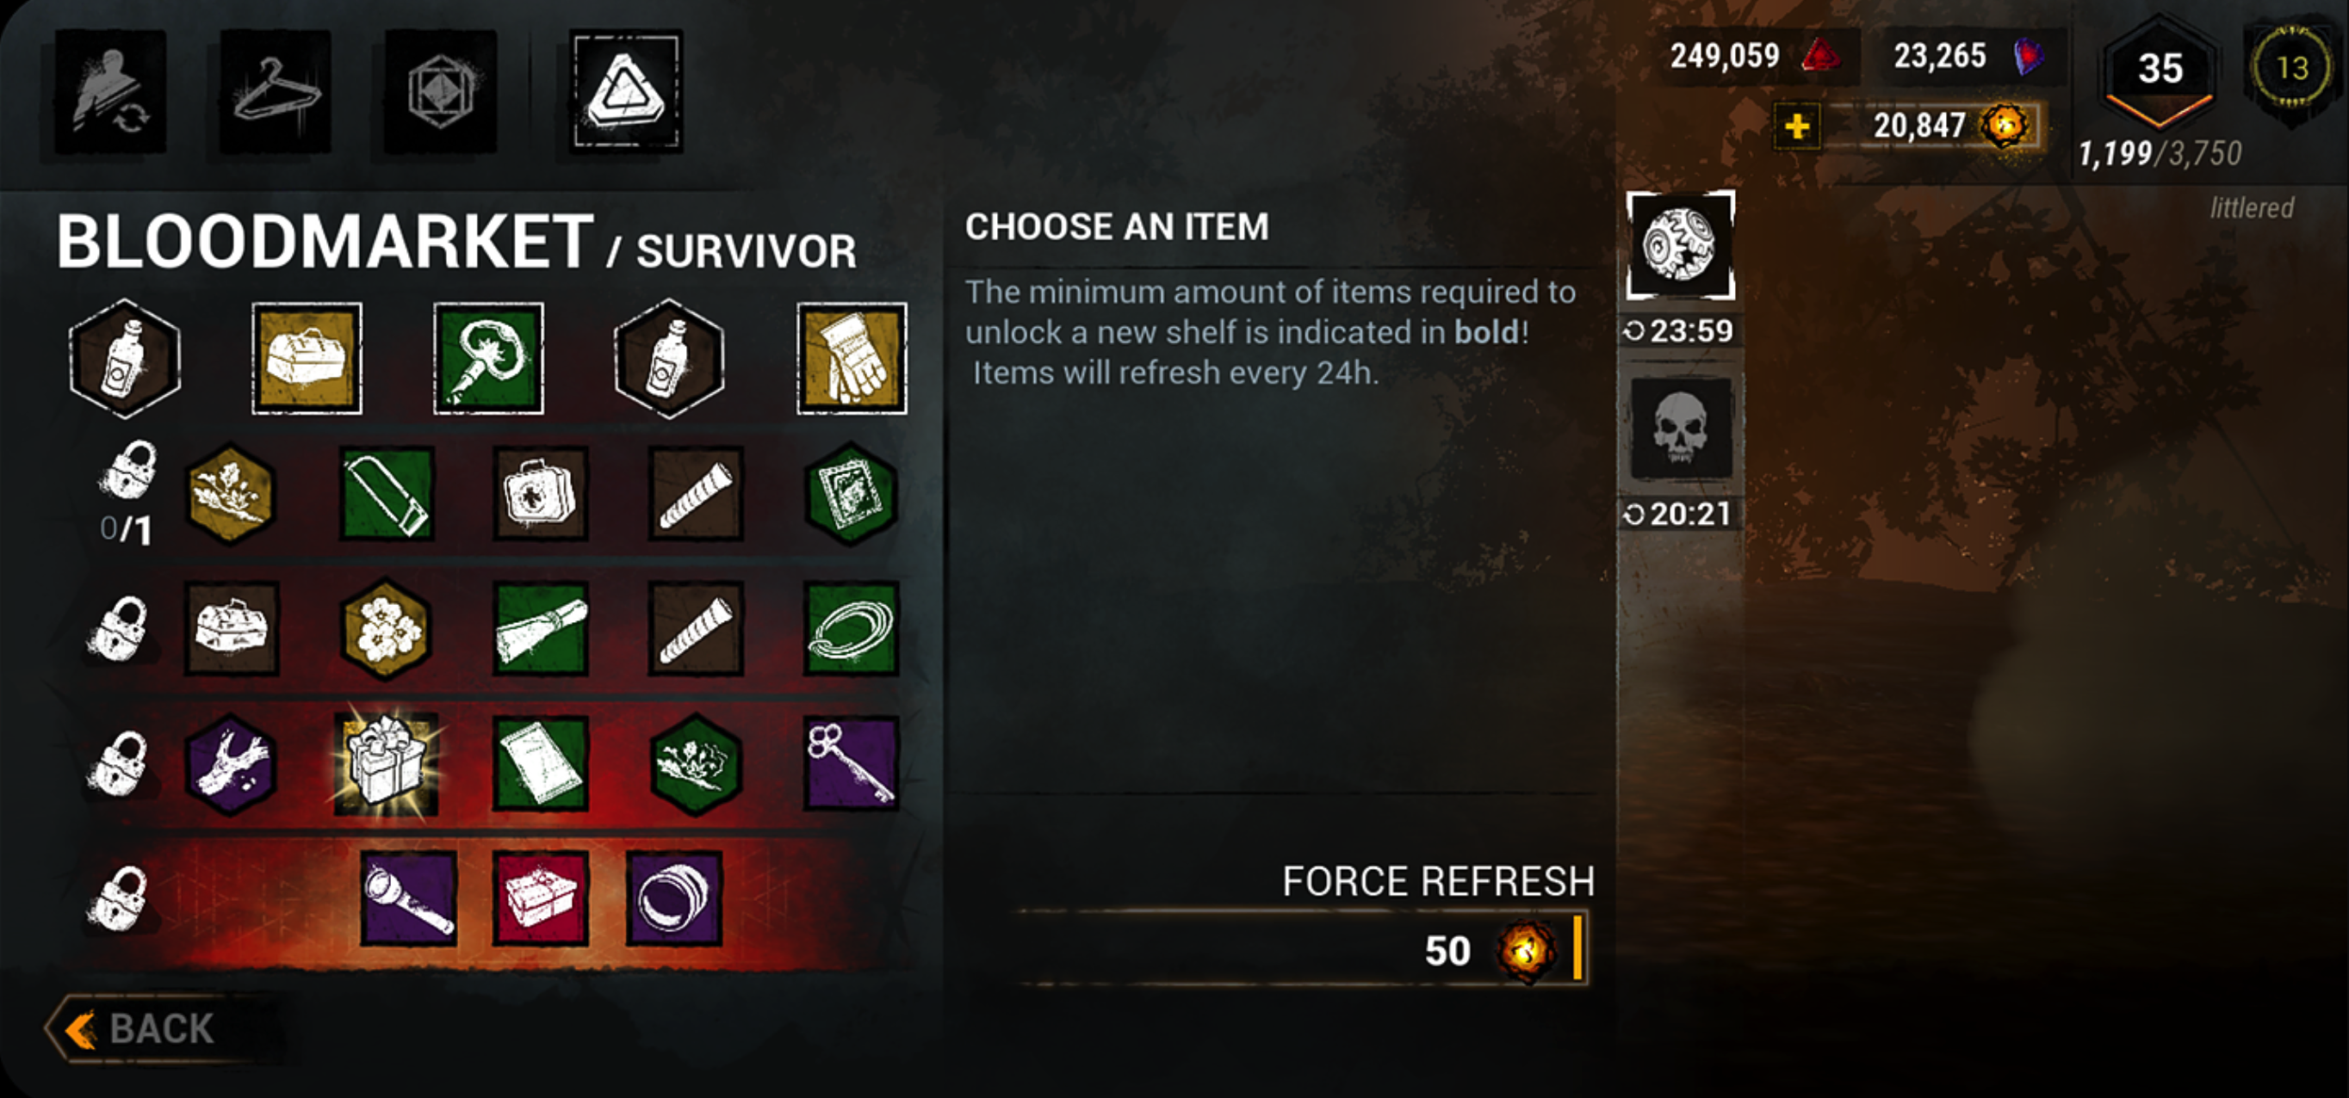
Task: Open the Bloodmarket triangle tab
Action: [x=625, y=90]
